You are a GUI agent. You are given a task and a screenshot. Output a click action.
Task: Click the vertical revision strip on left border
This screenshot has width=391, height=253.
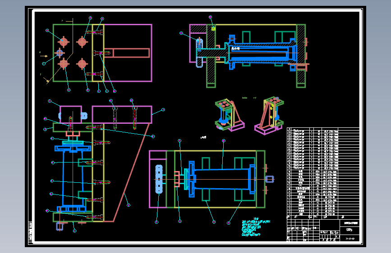[x=30, y=232]
